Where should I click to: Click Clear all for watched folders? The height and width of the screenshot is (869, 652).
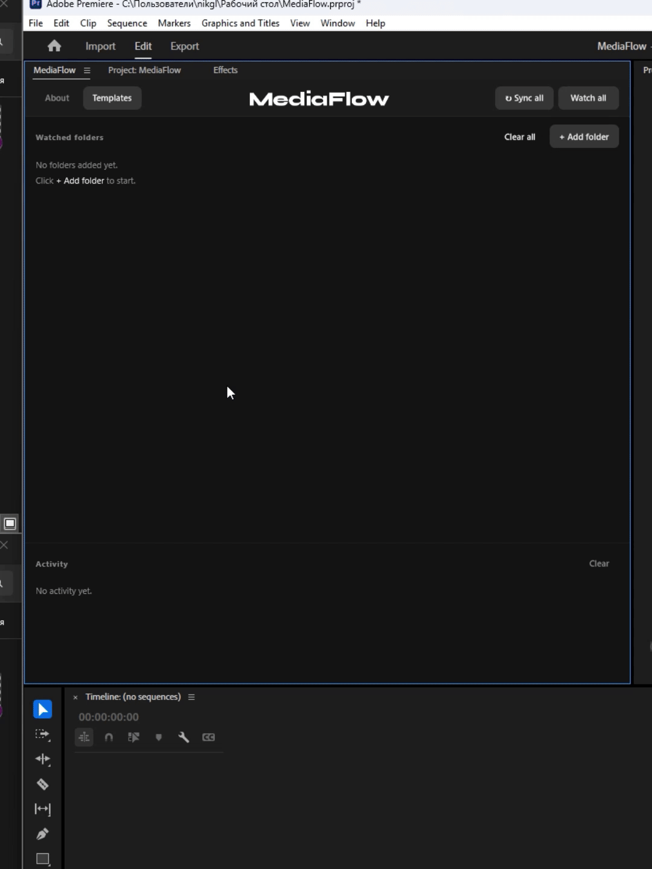click(x=520, y=137)
